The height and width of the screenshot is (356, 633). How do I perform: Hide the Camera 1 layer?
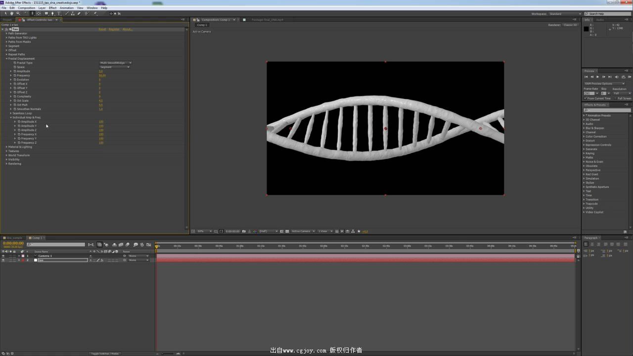tap(4, 256)
